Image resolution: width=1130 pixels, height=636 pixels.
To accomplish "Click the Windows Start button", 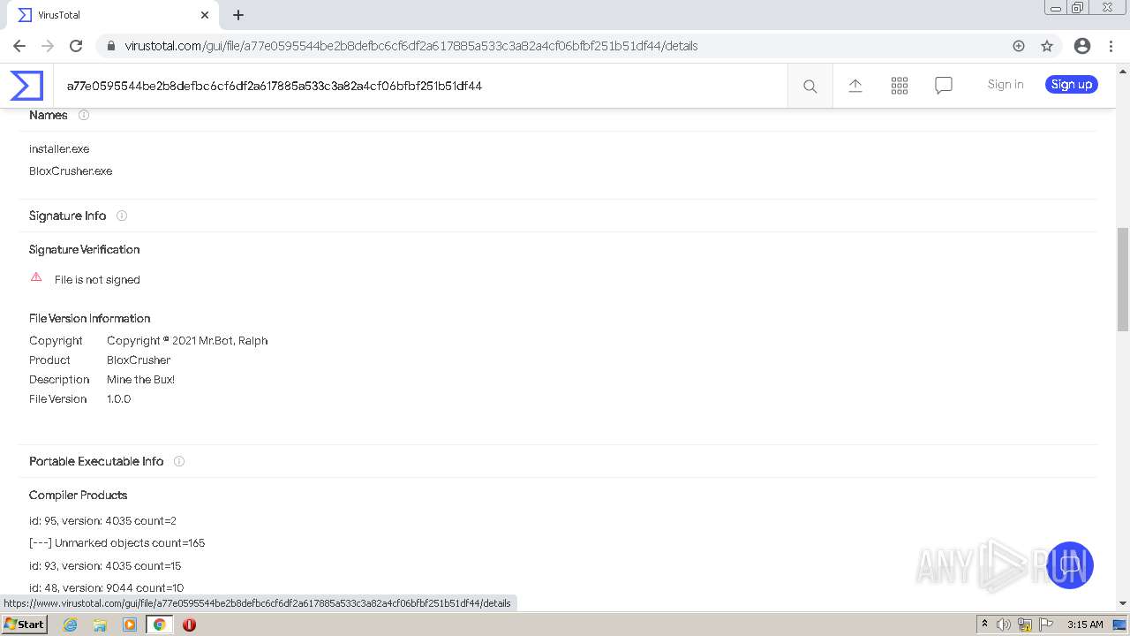I will click(x=25, y=625).
